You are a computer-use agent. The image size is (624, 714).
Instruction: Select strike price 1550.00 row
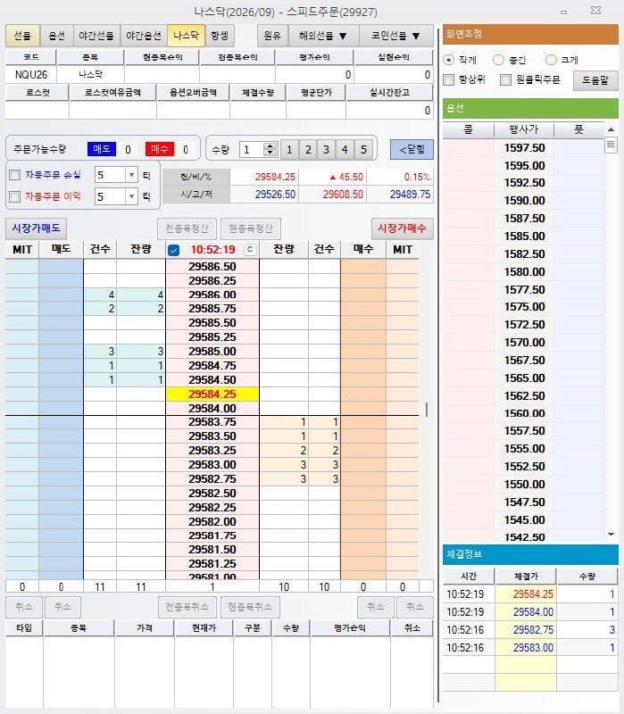coord(524,484)
